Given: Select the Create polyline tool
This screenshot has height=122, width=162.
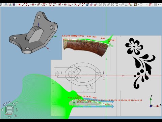Looking at the screenshot, I should 50,5.
